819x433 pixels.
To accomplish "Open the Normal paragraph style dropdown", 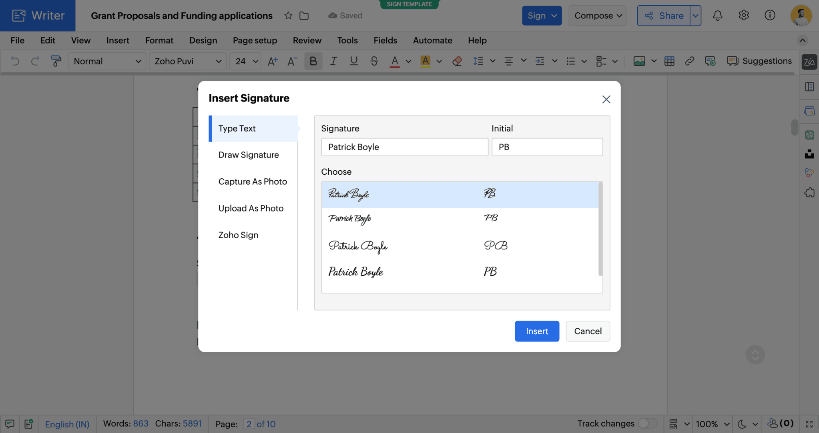I will 107,61.
